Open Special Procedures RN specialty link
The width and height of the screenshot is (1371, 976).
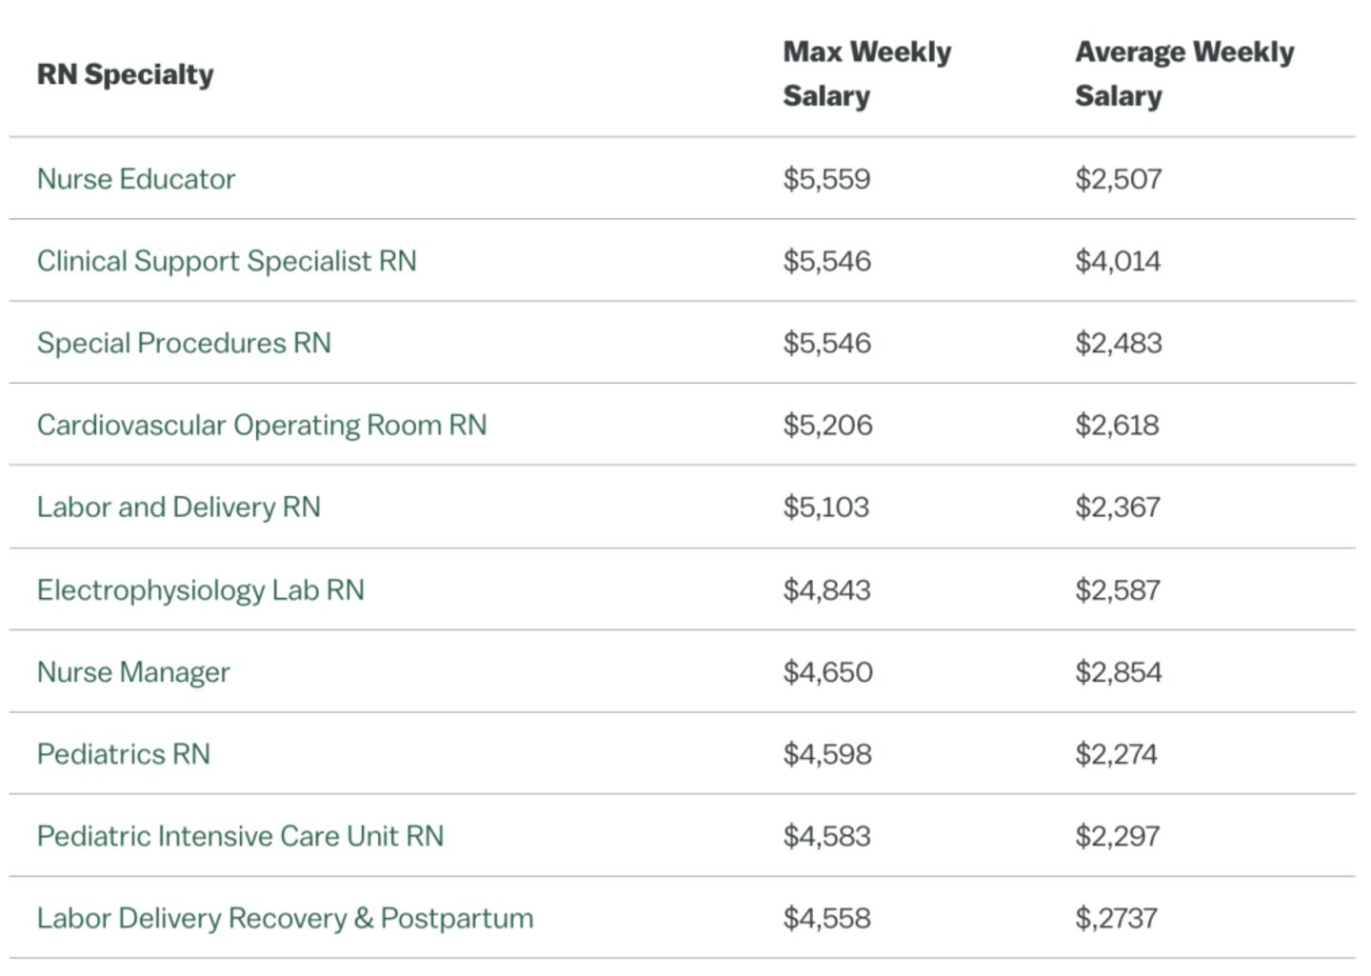pyautogui.click(x=184, y=343)
